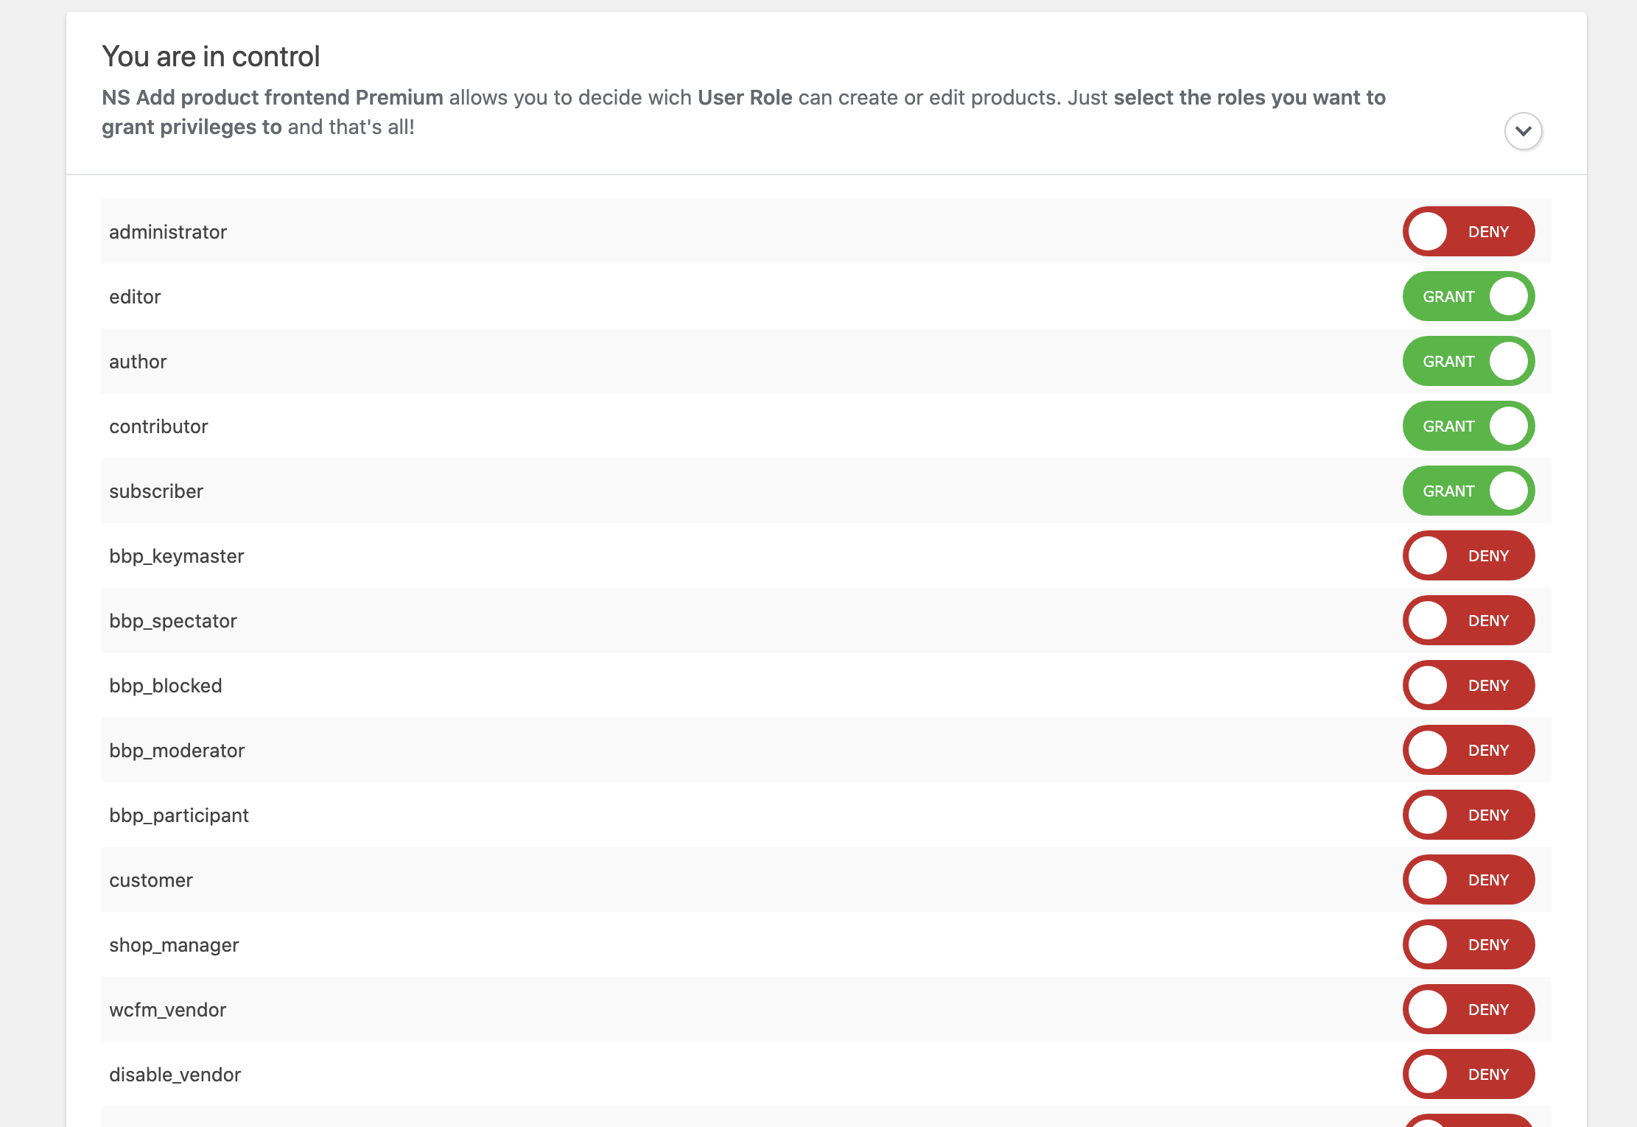Screen dimensions: 1637x1127
Task: Click the 'bbp_spectator' role label
Action: (x=173, y=621)
